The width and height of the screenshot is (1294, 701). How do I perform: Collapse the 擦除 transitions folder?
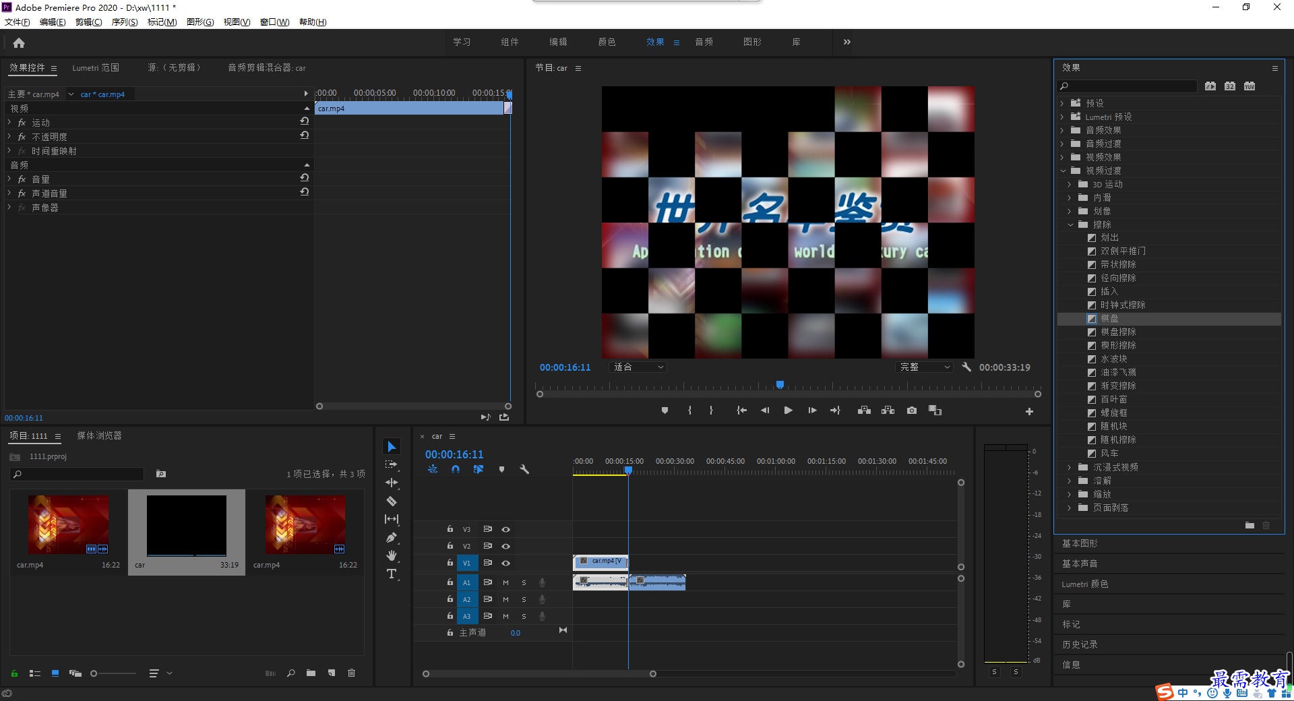[1070, 224]
